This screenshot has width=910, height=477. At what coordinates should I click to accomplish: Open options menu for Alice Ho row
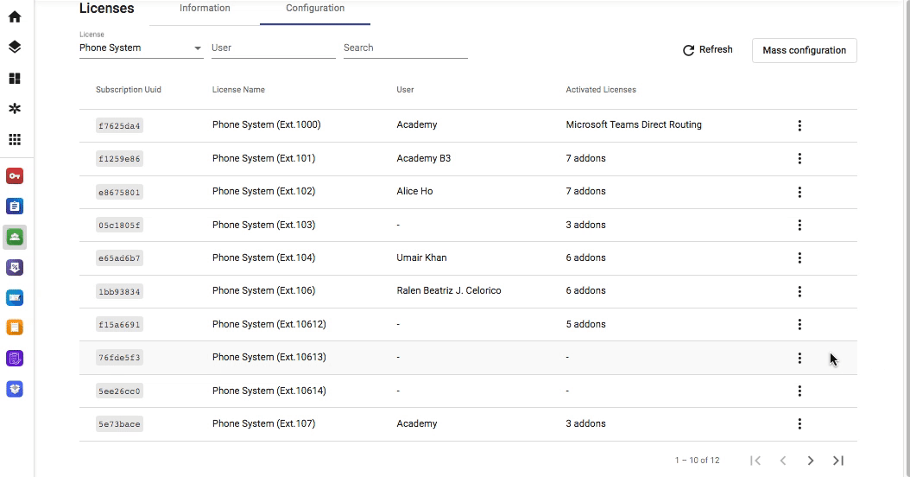pos(799,192)
